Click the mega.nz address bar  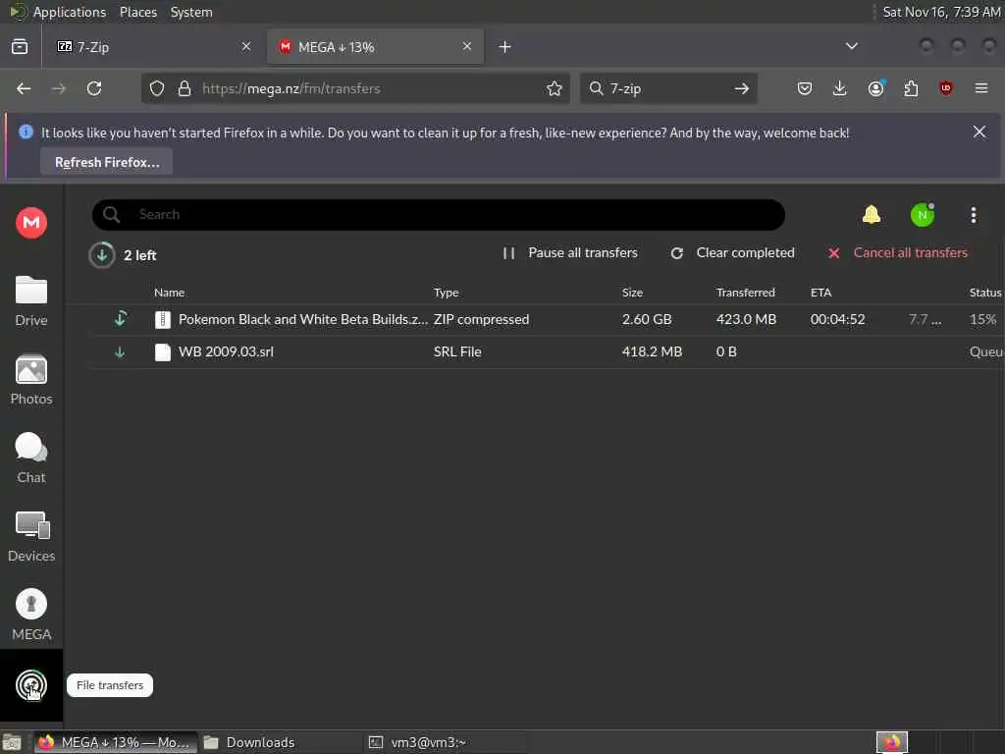coord(355,88)
